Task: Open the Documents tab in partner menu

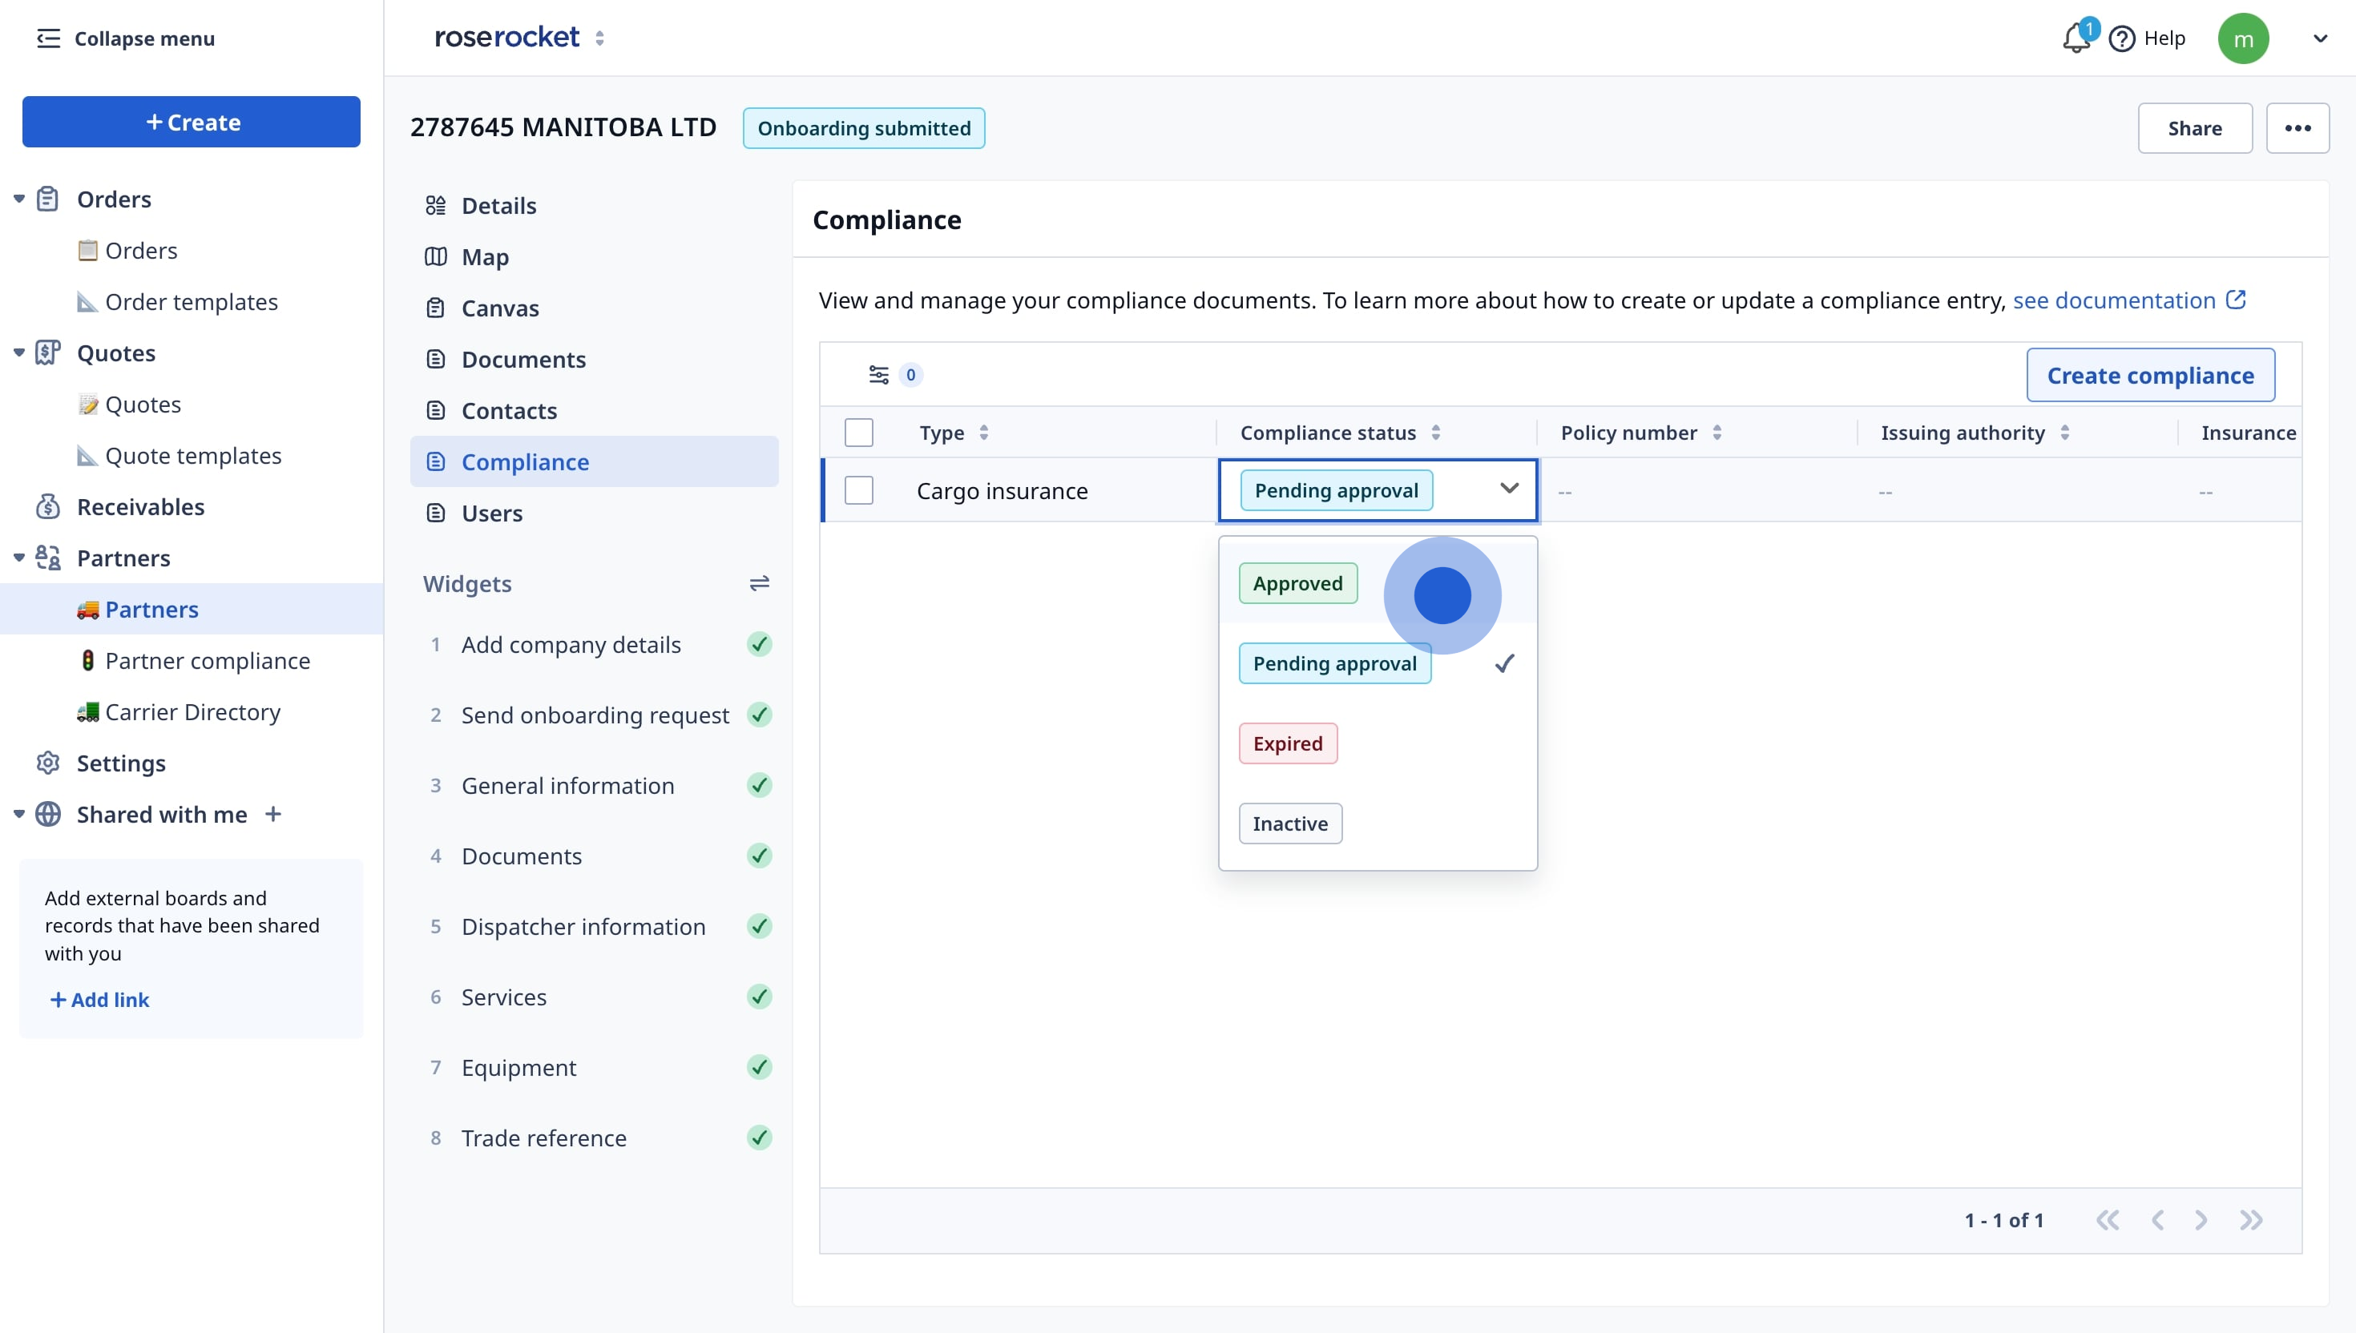Action: pos(522,360)
